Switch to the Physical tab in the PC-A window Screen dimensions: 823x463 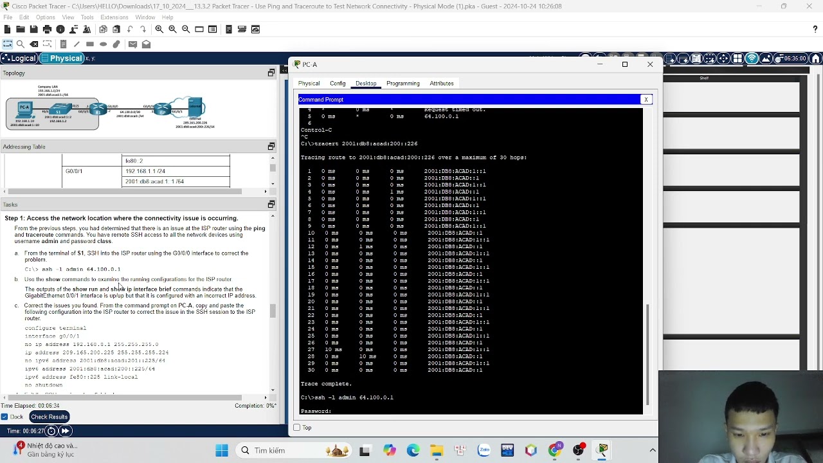(309, 84)
